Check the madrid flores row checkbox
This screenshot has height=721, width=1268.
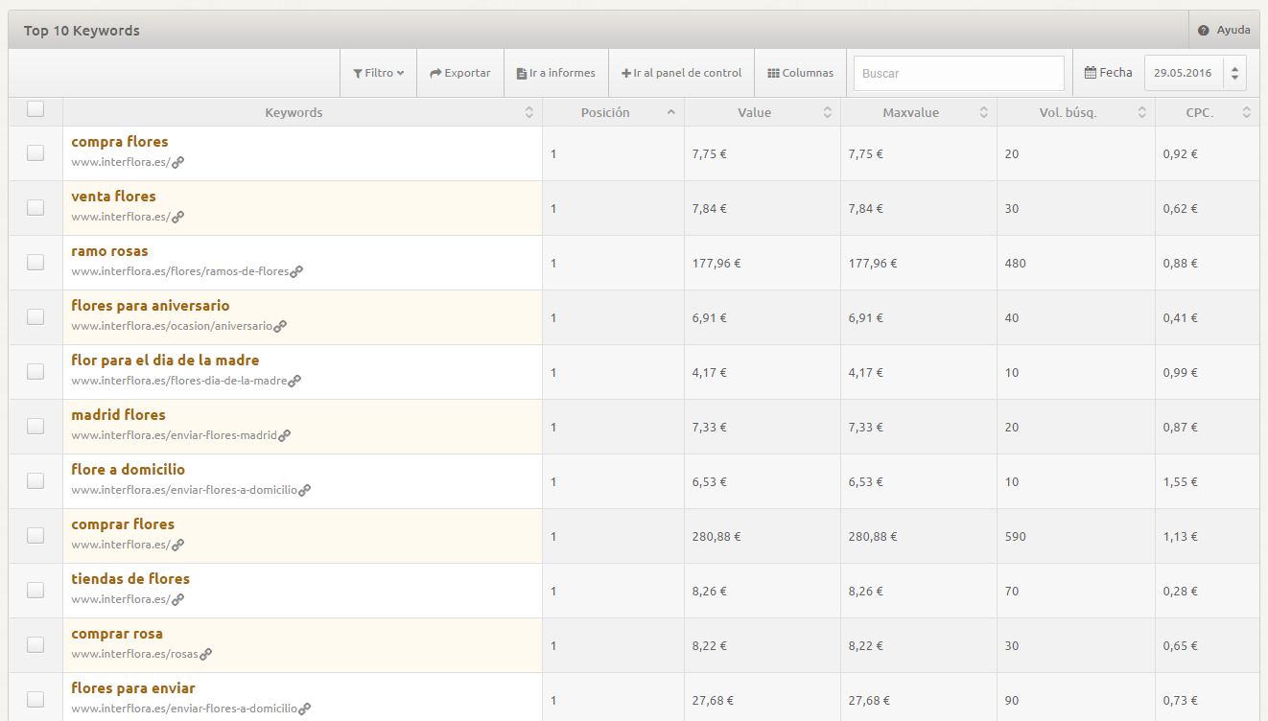tap(35, 426)
